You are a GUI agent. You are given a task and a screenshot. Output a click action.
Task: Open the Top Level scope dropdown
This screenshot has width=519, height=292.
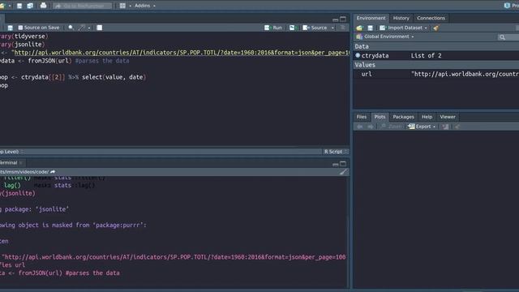pos(11,152)
